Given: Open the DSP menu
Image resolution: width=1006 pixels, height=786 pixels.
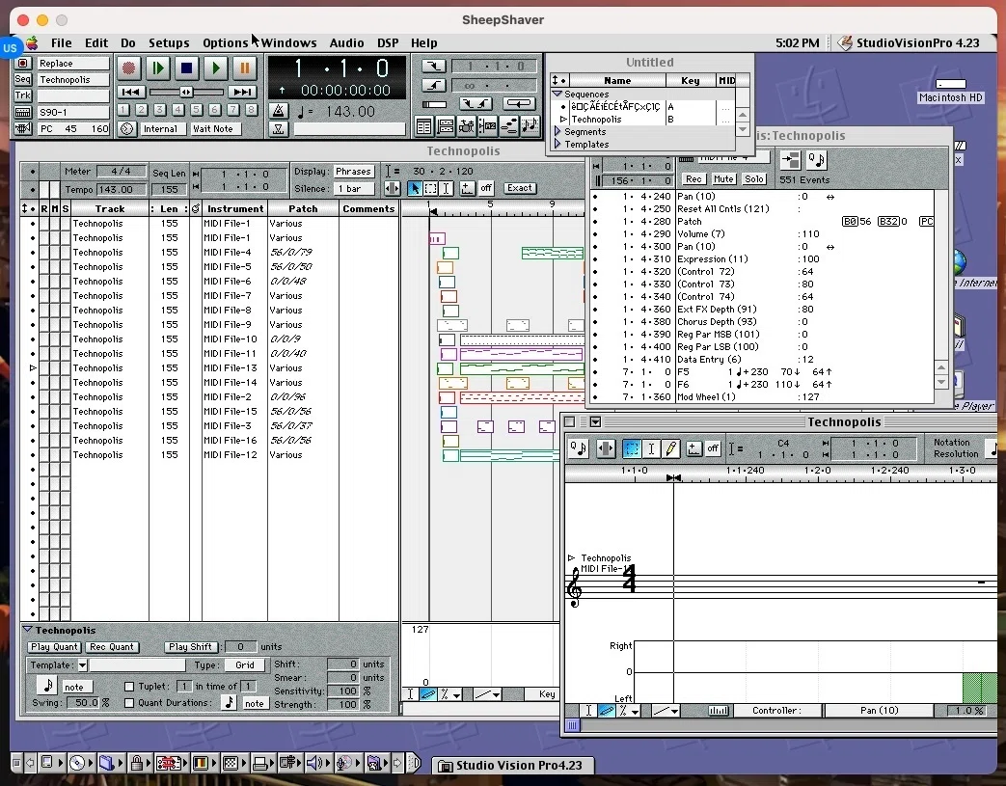Looking at the screenshot, I should pos(388,43).
